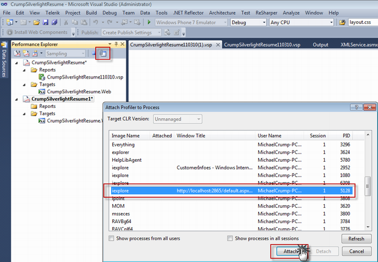The width and height of the screenshot is (378, 262).
Task: Click the publish settings edit icon
Action: tap(177, 32)
